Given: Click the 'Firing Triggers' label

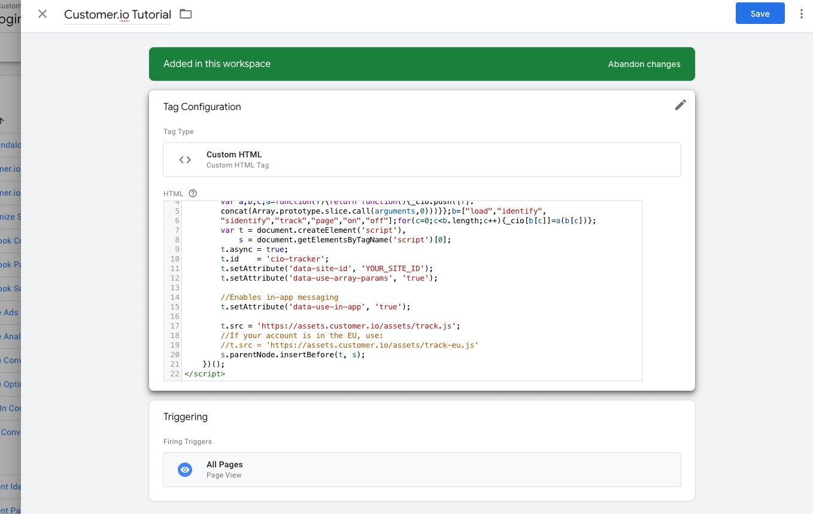Looking at the screenshot, I should tap(187, 442).
